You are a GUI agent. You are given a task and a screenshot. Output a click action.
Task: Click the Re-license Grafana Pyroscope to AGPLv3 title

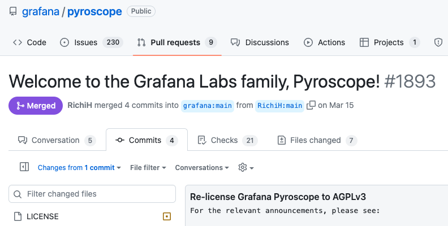pos(278,197)
